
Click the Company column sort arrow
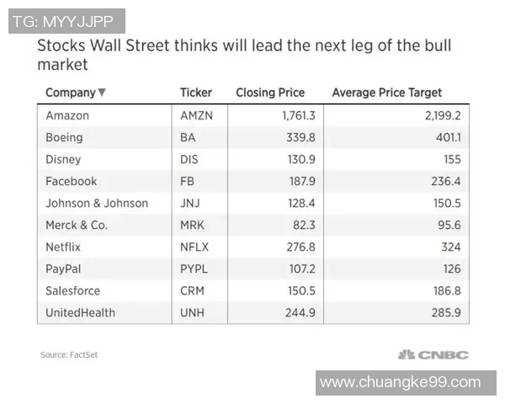(102, 93)
